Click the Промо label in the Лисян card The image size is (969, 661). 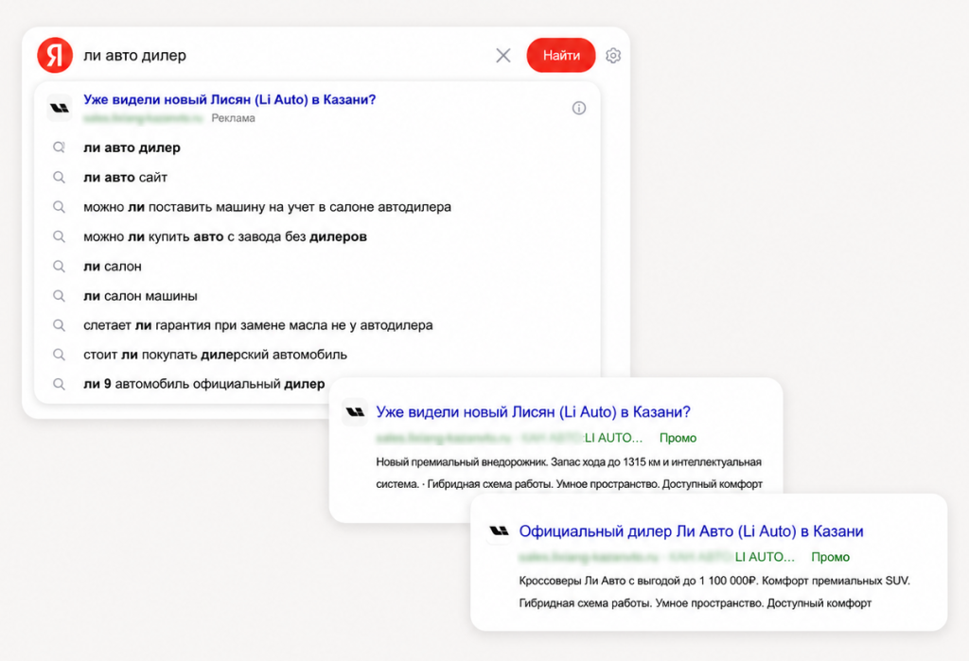pyautogui.click(x=678, y=438)
